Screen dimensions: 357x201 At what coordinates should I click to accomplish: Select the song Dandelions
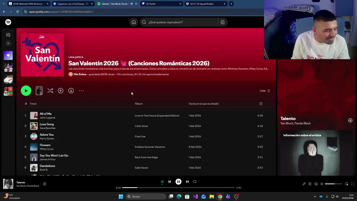coord(47,166)
